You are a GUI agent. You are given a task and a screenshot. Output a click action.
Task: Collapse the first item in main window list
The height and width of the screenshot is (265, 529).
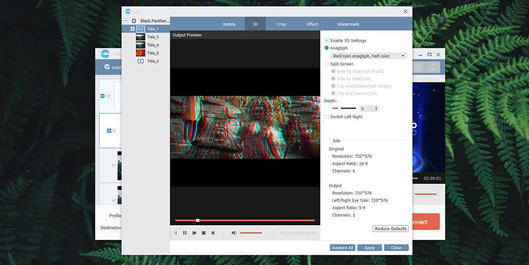click(x=103, y=96)
